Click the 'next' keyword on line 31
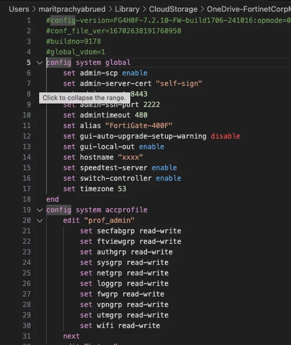The width and height of the screenshot is (291, 345). pyautogui.click(x=71, y=336)
